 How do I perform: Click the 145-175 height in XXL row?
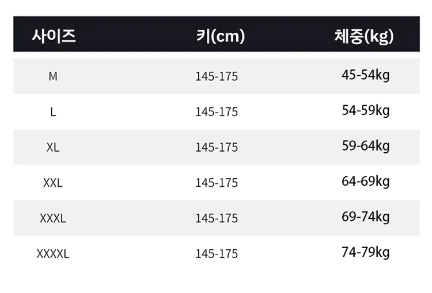217,183
